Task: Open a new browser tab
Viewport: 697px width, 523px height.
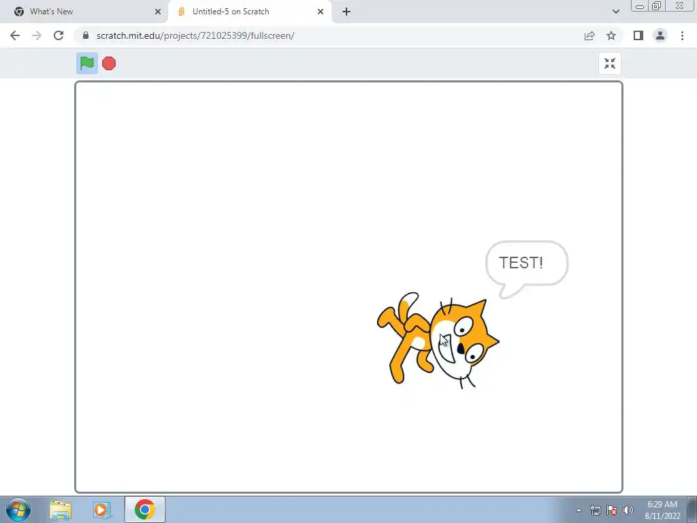Action: (x=346, y=12)
